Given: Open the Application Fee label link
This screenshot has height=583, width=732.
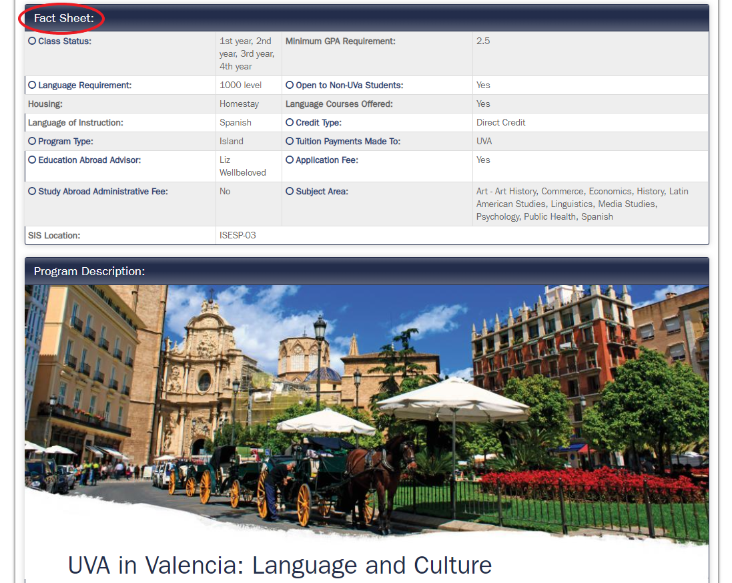Looking at the screenshot, I should click(327, 160).
